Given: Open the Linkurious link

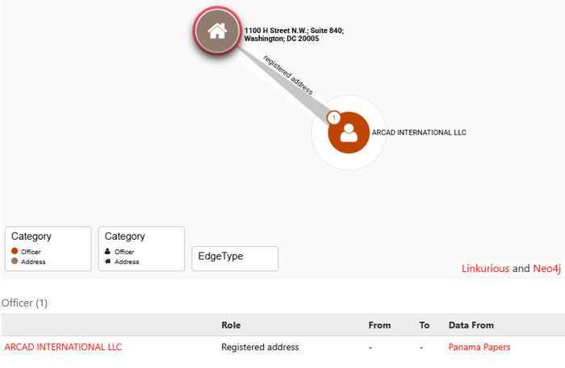Looking at the screenshot, I should coord(485,268).
